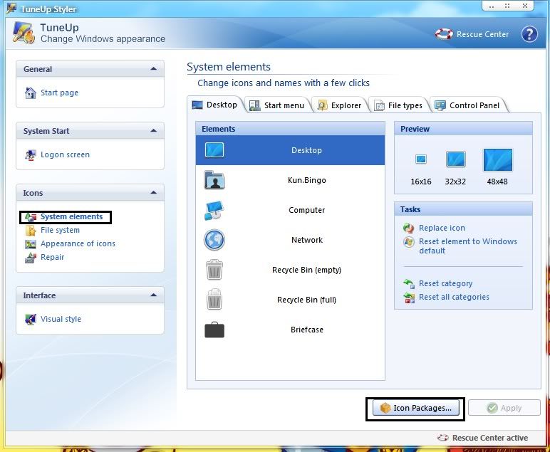Go to Start page link

[x=59, y=93]
